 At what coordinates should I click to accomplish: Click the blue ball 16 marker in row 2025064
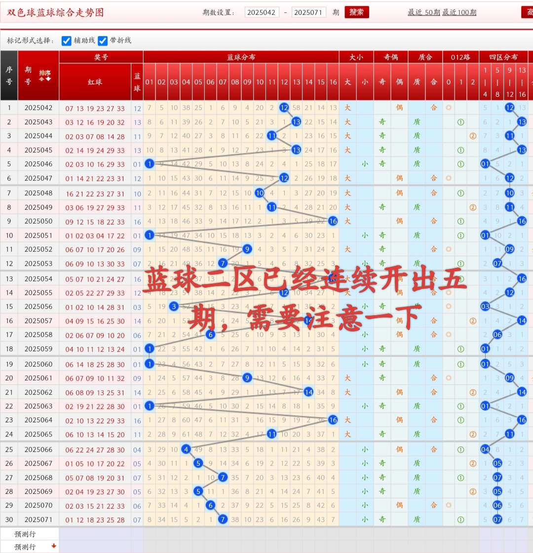click(x=333, y=420)
